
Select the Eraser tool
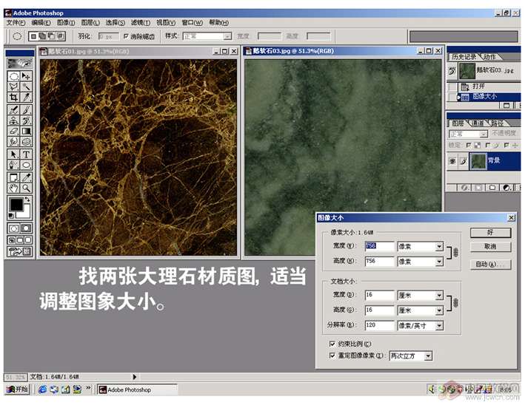(14, 131)
